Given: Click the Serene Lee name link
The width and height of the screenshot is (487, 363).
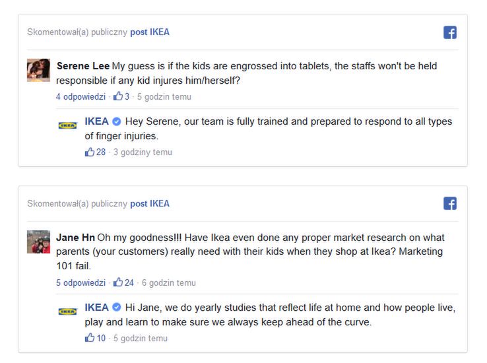Looking at the screenshot, I should 82,66.
